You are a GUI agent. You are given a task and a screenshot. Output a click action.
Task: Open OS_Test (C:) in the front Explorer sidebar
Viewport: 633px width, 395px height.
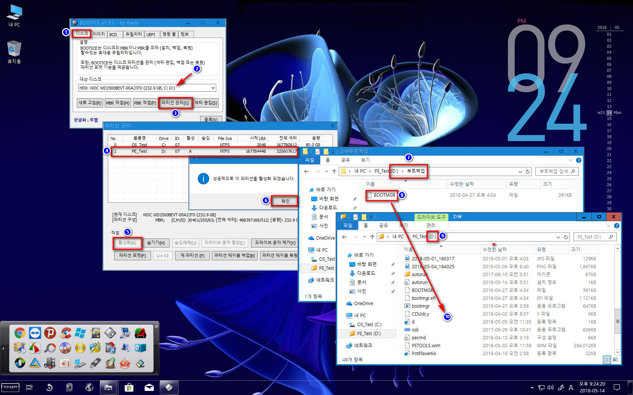pyautogui.click(x=369, y=324)
